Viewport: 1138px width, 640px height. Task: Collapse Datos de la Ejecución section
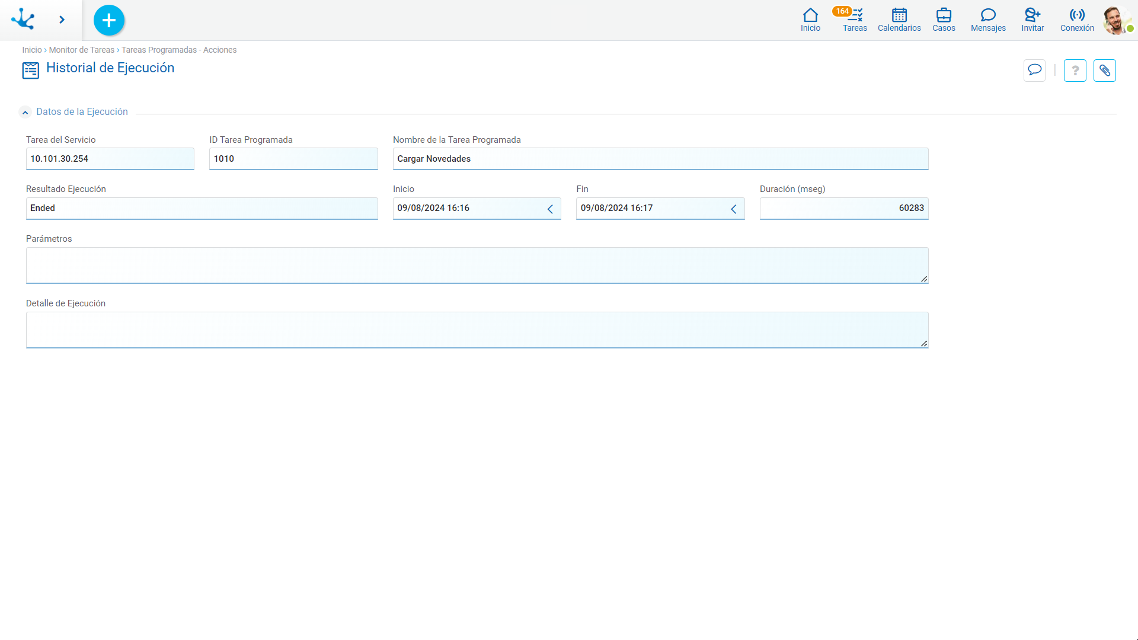click(25, 112)
